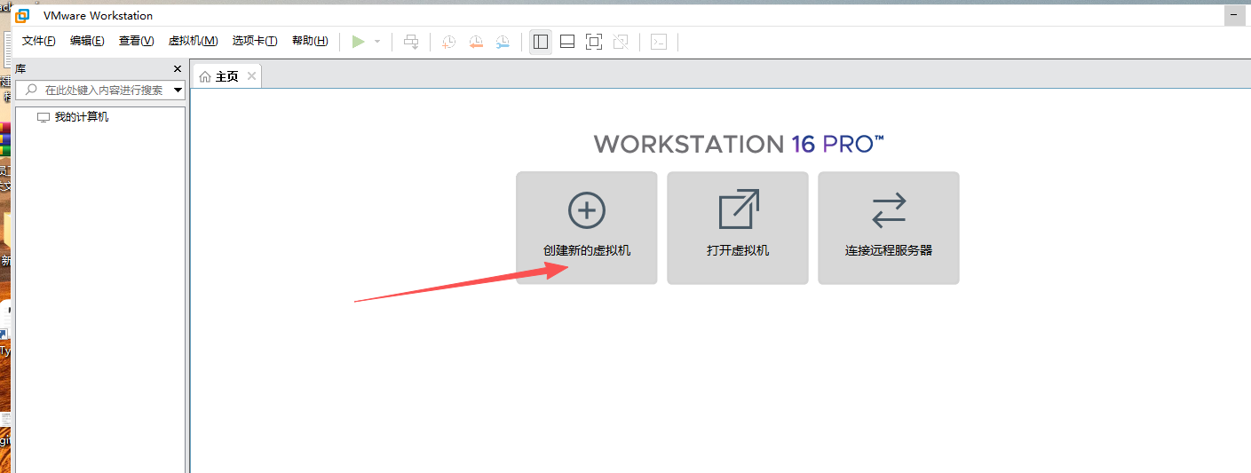
Task: Click 连接远程服务器 button
Action: pyautogui.click(x=889, y=228)
